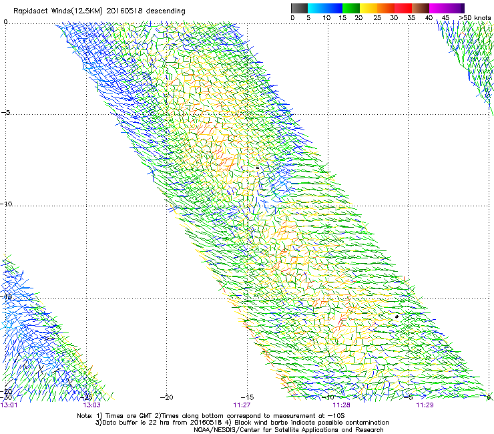Click the 'Data buffer is 22 hrs' note line
Screen dimensions: 494x434
[x=242, y=423]
